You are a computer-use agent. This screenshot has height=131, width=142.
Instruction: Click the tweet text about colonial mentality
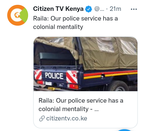coord(76,23)
